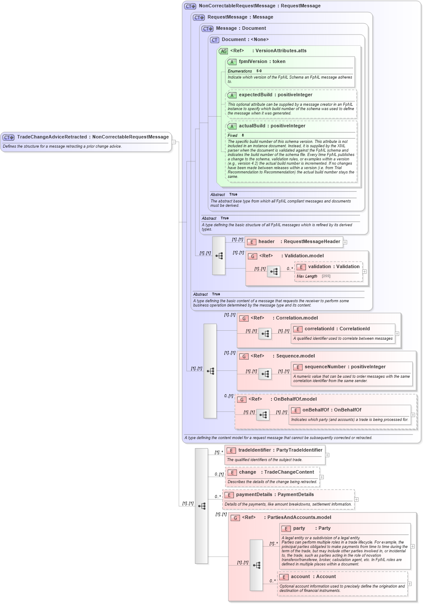Collapse the TradeChangeAdviceRetracted node
Viewport: 423px width, 604px height.
[x=174, y=142]
